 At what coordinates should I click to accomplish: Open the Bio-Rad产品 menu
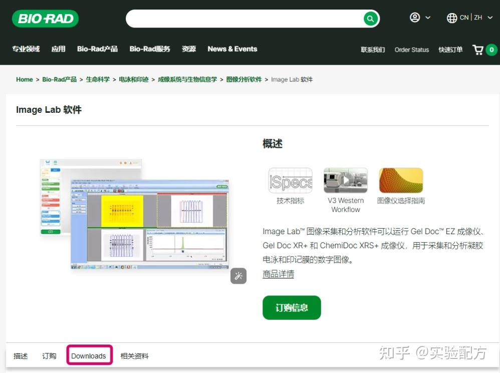[x=97, y=49]
